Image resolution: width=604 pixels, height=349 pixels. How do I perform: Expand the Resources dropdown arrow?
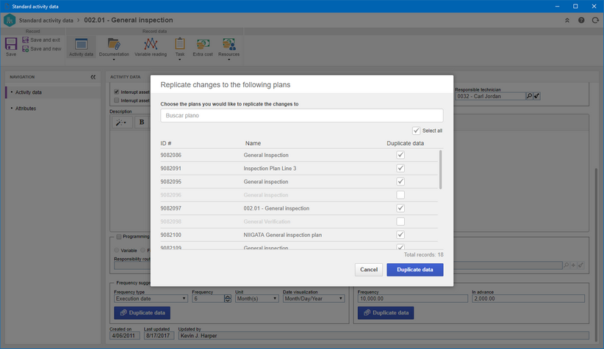click(x=229, y=59)
